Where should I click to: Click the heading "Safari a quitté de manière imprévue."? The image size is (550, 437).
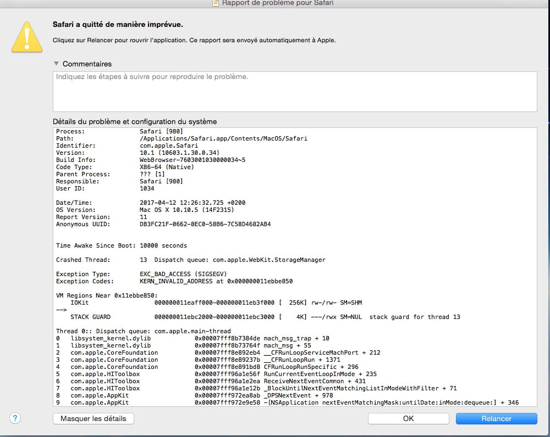coord(118,25)
